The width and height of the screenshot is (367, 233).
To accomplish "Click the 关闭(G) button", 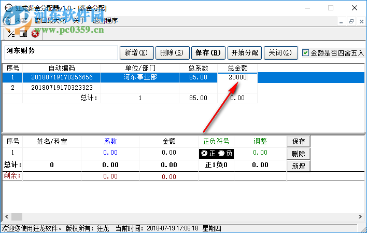I will pos(280,53).
